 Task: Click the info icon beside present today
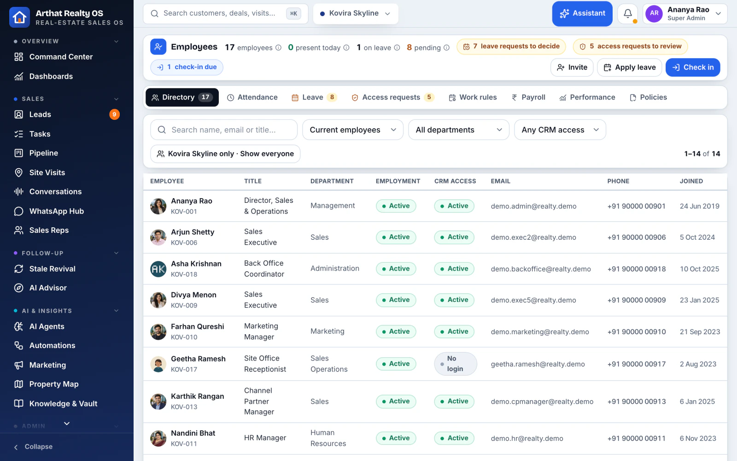coord(346,47)
